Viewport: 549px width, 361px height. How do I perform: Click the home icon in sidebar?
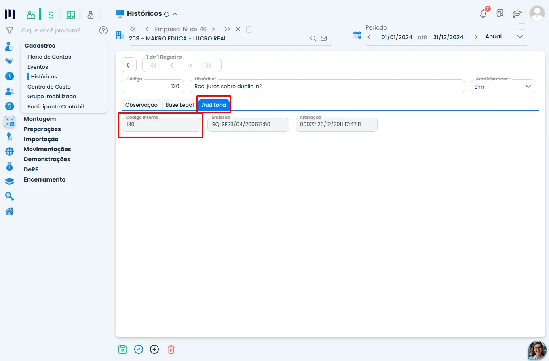9,211
